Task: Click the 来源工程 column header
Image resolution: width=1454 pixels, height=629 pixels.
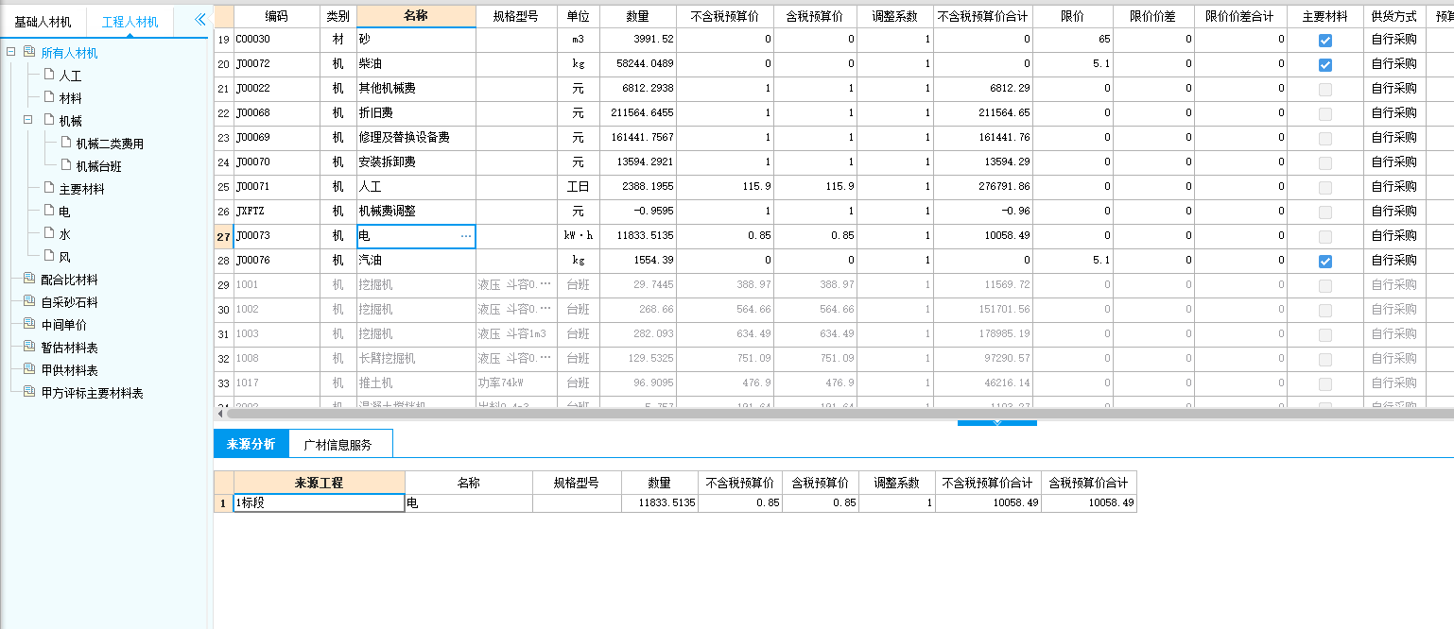Action: click(319, 483)
